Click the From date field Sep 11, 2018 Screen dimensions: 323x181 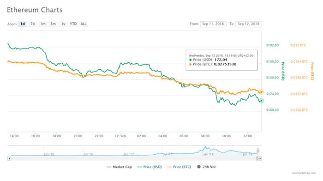tap(213, 24)
